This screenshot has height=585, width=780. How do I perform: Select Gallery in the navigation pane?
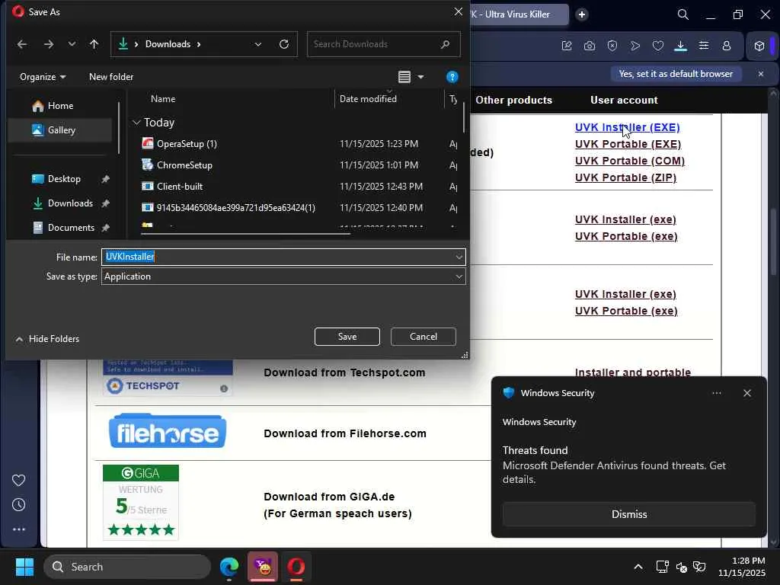pos(61,129)
